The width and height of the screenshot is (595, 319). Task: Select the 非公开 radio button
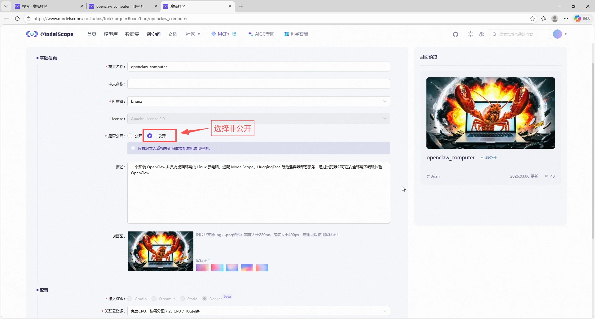click(x=150, y=136)
